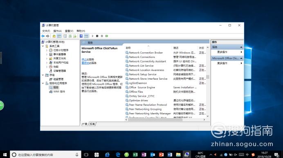Select 任务计划程序 in the tree
The height and width of the screenshot is (158, 283).
[x=61, y=50]
